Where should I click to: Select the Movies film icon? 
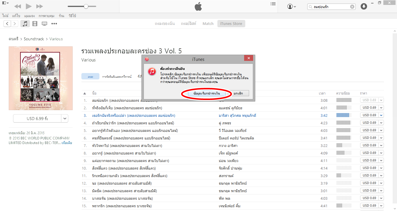[35, 24]
